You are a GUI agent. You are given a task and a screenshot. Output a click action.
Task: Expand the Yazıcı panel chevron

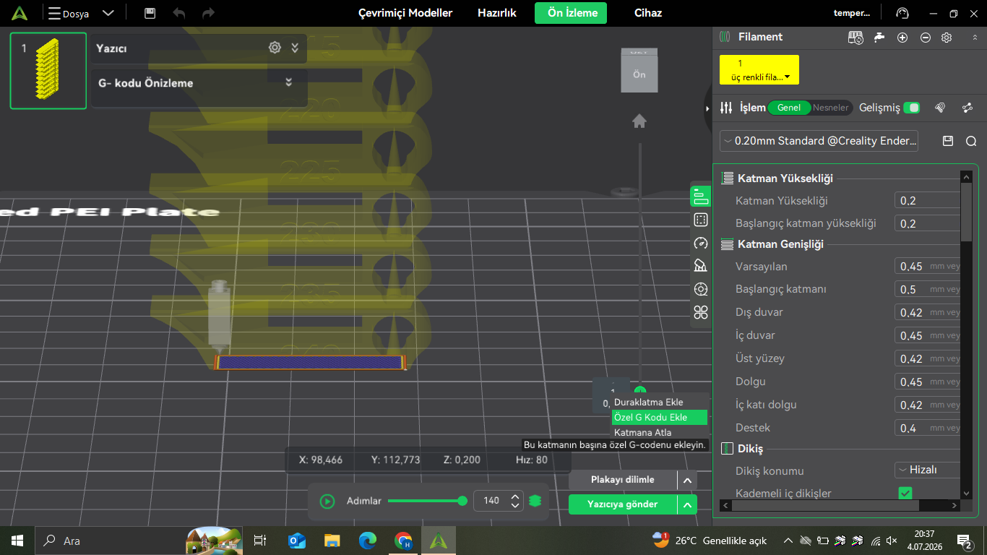point(295,48)
